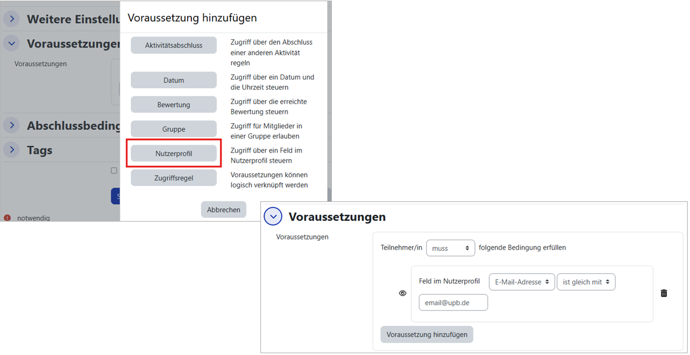Expand the Weitere Einstellungen section chevron
Image resolution: width=690 pixels, height=355 pixels.
[11, 19]
